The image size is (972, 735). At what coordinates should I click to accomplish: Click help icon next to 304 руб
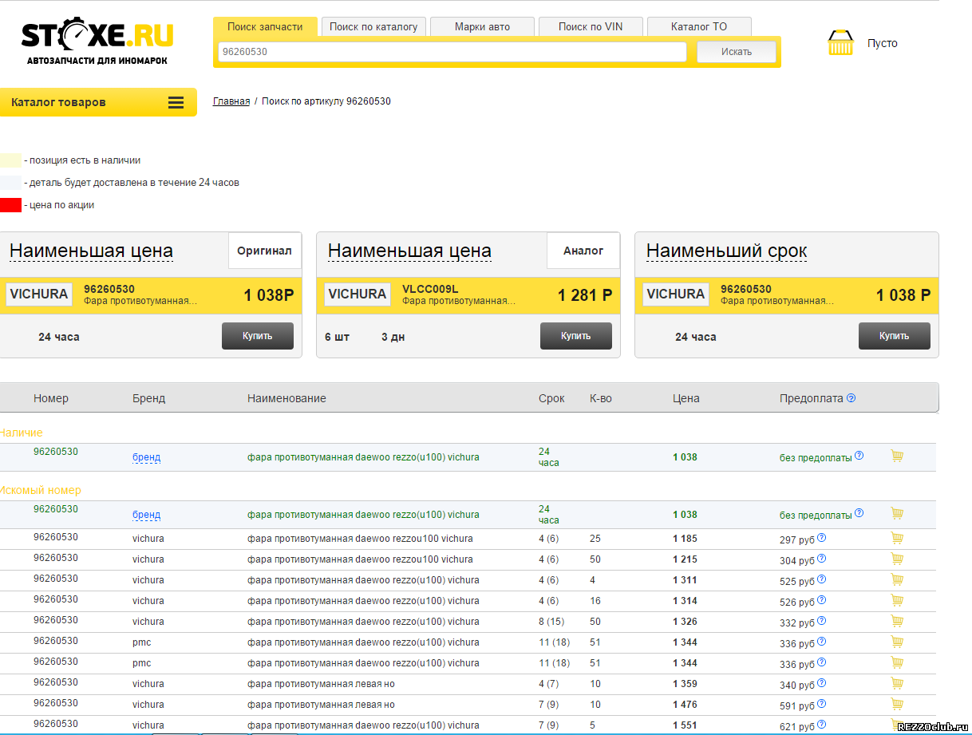822,559
